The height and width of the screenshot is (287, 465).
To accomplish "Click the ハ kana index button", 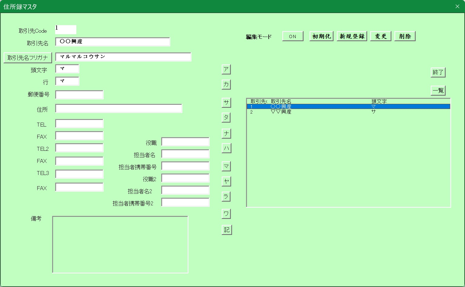I will pyautogui.click(x=226, y=148).
